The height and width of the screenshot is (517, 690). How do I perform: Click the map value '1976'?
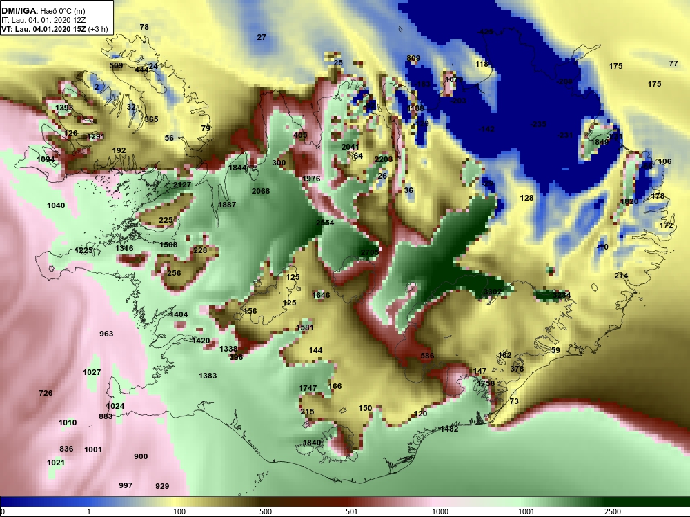click(311, 179)
